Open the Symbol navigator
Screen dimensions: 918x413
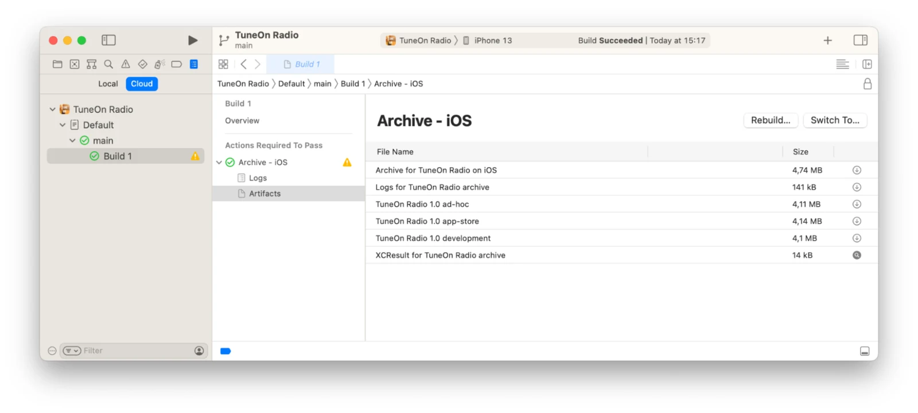[91, 64]
